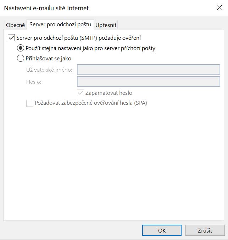Click the Uživatelské jméno text field

[149, 70]
